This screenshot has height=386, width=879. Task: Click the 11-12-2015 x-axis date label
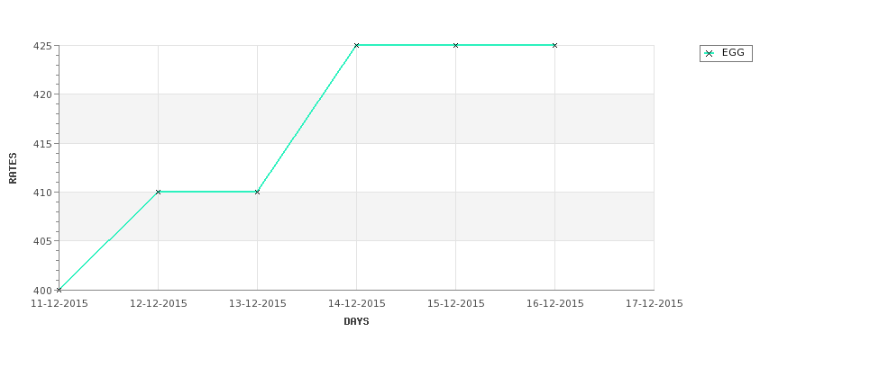(59, 304)
